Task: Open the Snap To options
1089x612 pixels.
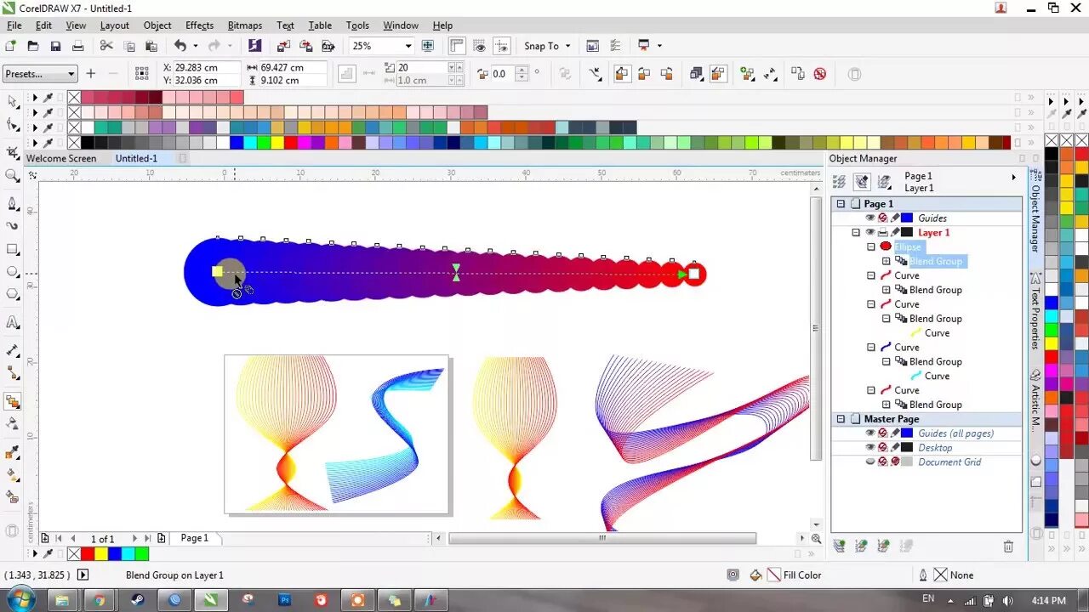Action: [x=547, y=45]
